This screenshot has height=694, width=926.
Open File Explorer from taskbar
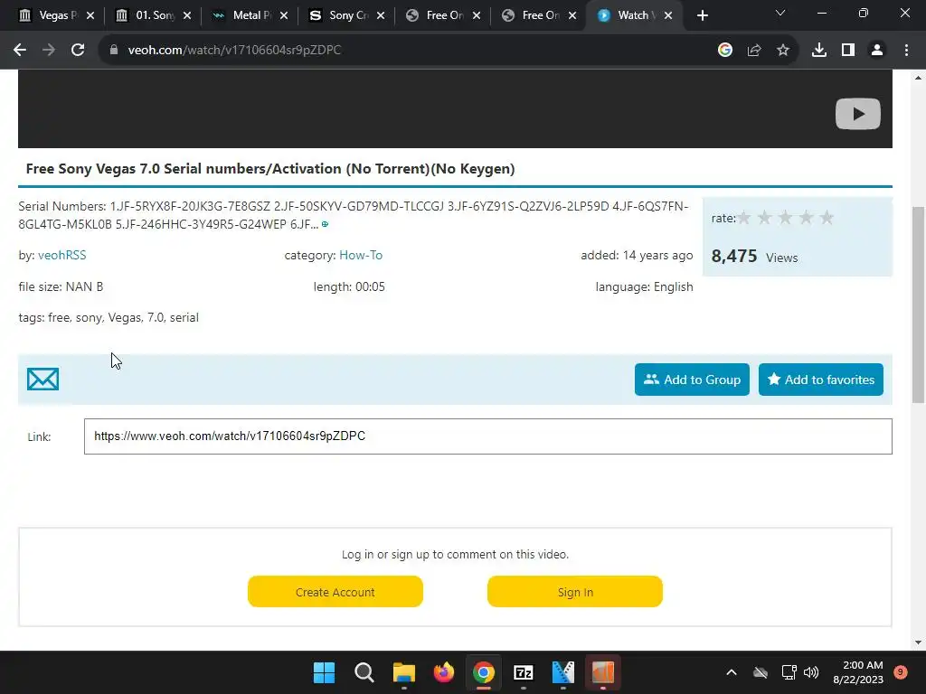tap(404, 672)
